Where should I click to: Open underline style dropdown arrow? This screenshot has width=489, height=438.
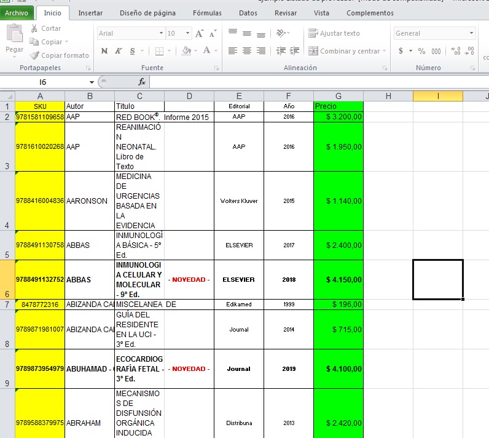[x=142, y=51]
